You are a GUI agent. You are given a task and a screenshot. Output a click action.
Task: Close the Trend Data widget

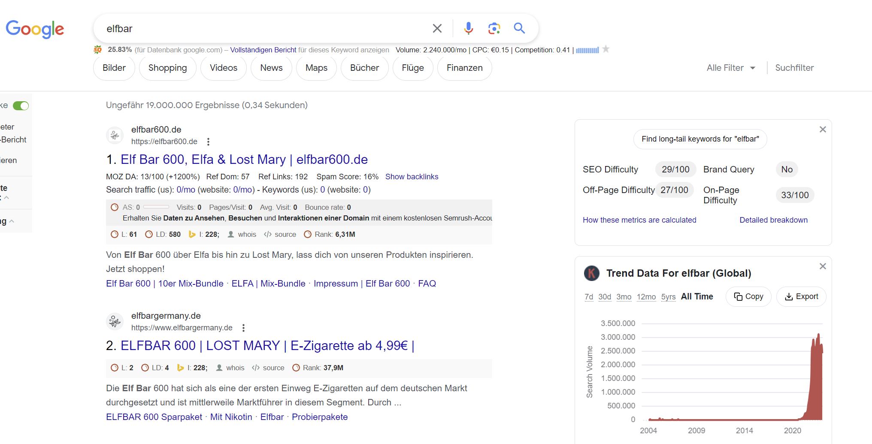[823, 266]
